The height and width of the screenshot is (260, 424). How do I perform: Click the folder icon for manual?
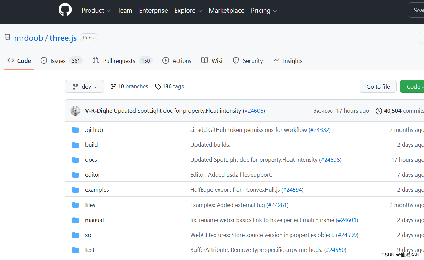click(x=76, y=220)
